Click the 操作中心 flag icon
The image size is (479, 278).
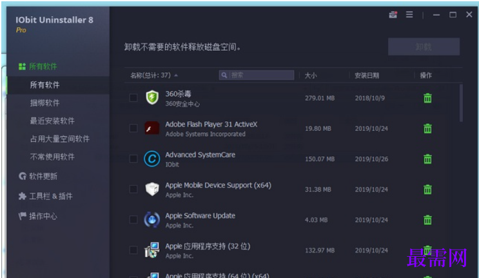coord(22,216)
